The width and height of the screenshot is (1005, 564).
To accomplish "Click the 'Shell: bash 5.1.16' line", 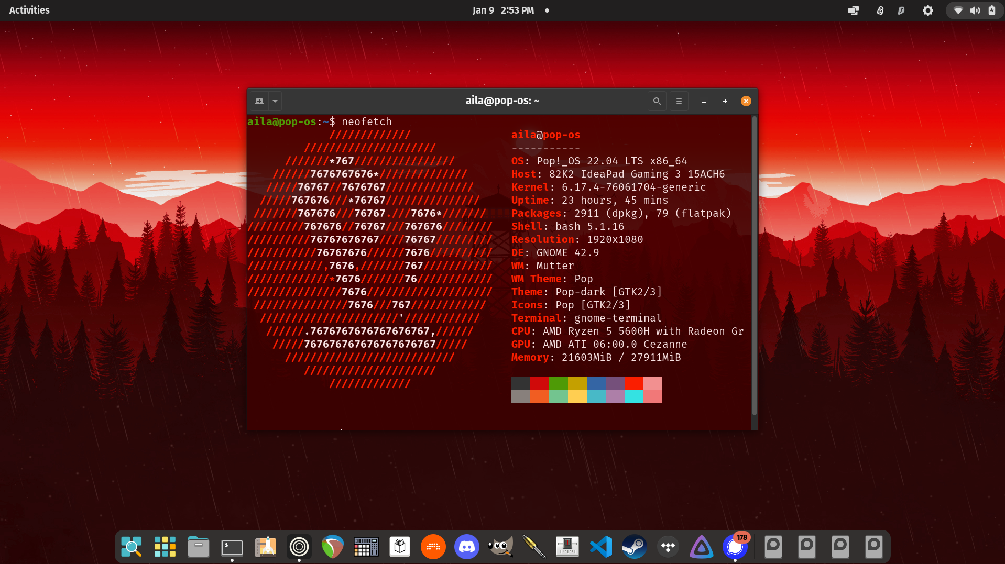I will point(568,226).
